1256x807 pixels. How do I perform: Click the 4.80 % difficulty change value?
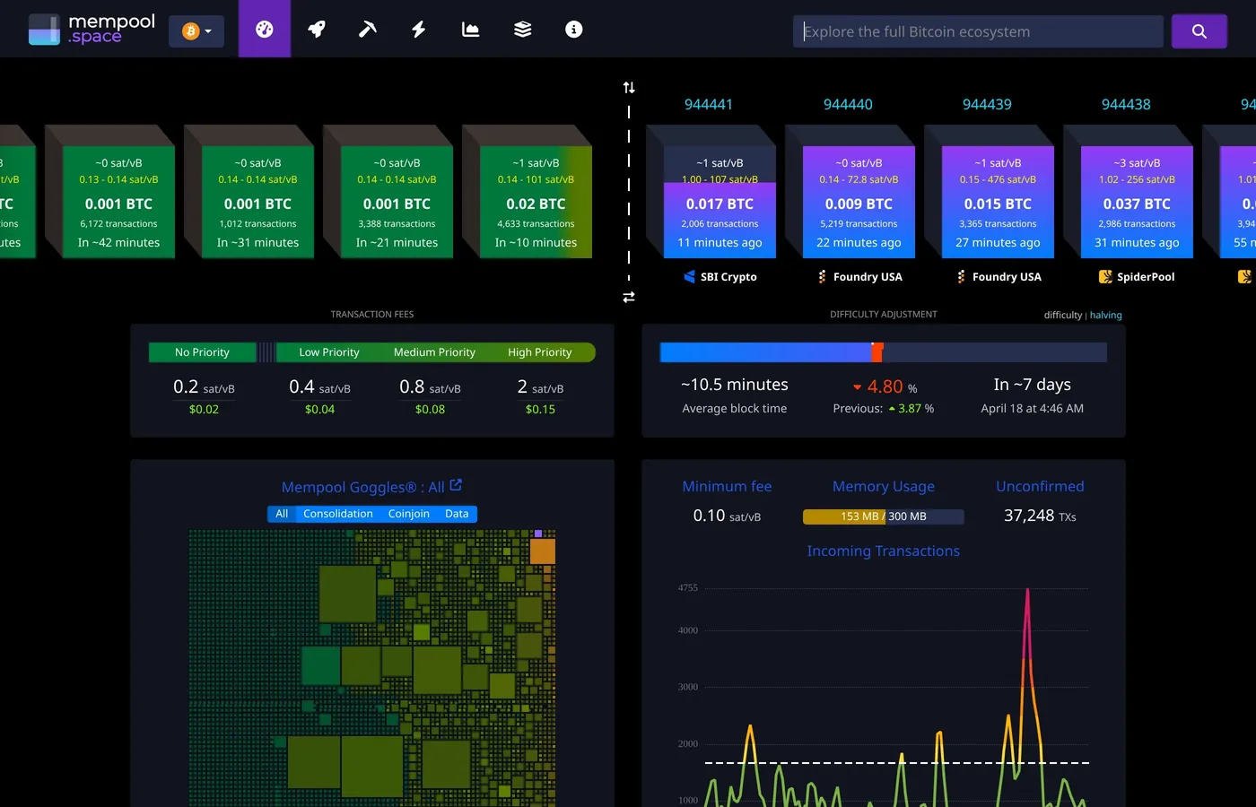click(x=885, y=387)
